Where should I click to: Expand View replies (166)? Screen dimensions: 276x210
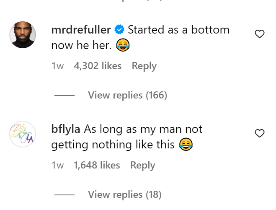click(x=127, y=95)
